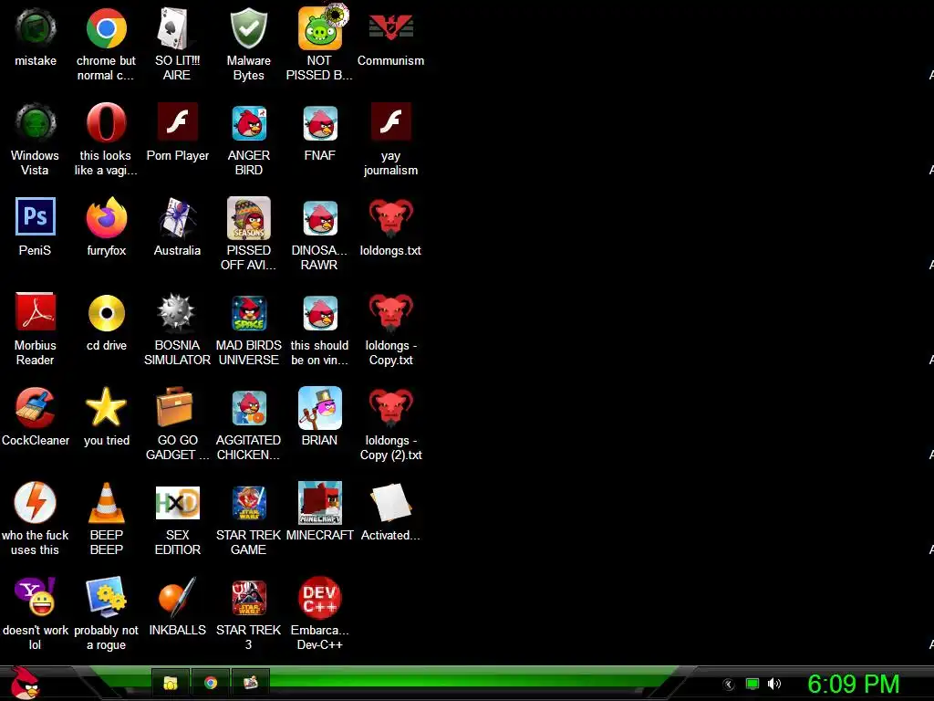
Task: Select 'PISSED OFF AVI...' Seasons icon
Action: tap(248, 218)
